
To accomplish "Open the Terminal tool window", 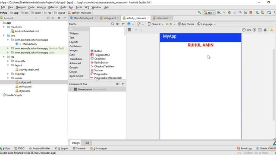I will tap(79, 149).
